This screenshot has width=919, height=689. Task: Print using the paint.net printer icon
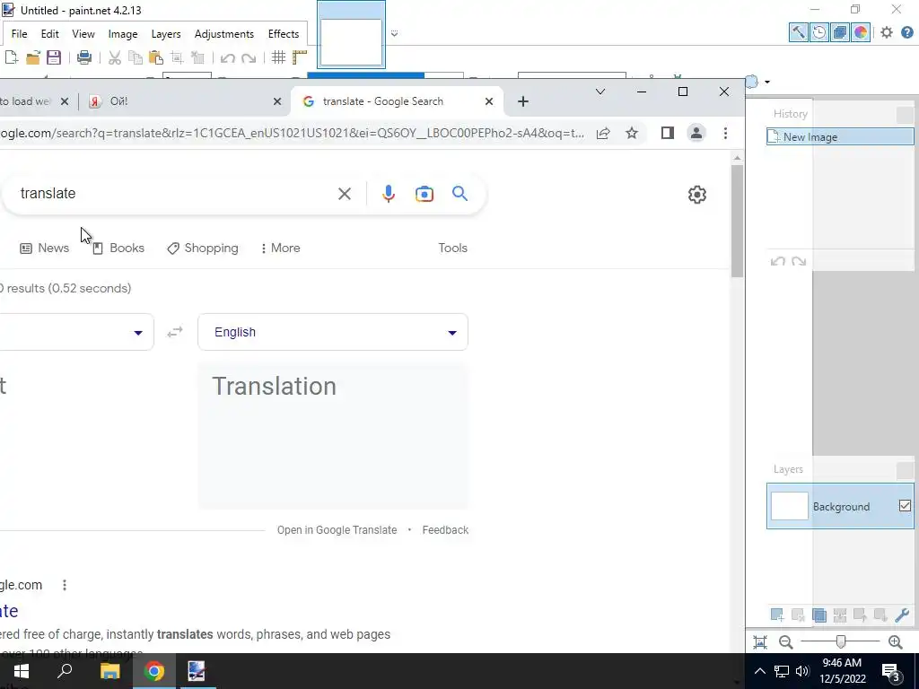[84, 57]
